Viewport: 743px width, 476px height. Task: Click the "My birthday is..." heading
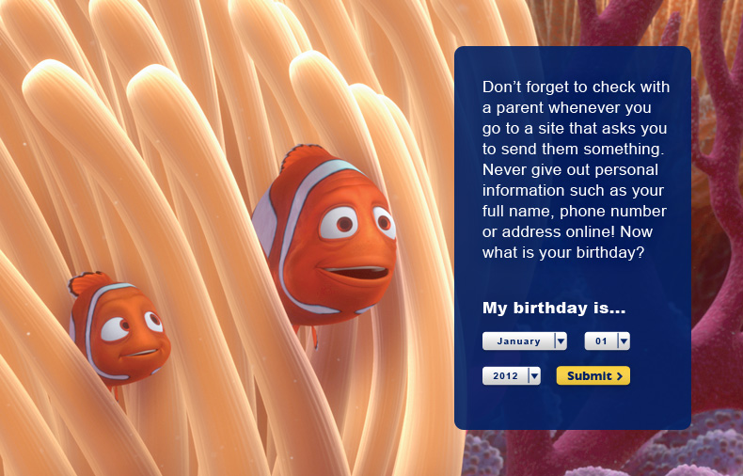click(x=554, y=308)
